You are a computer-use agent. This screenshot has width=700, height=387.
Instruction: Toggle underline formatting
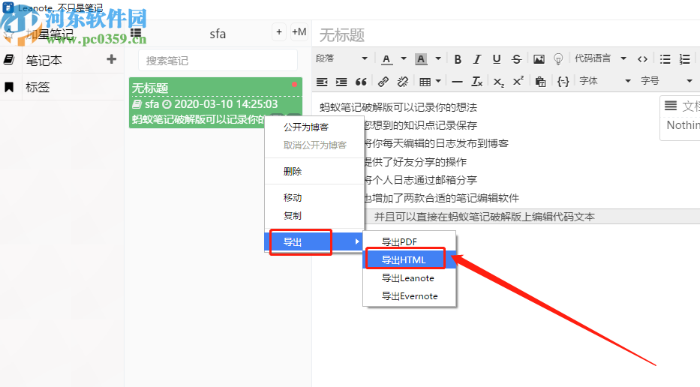tap(497, 59)
